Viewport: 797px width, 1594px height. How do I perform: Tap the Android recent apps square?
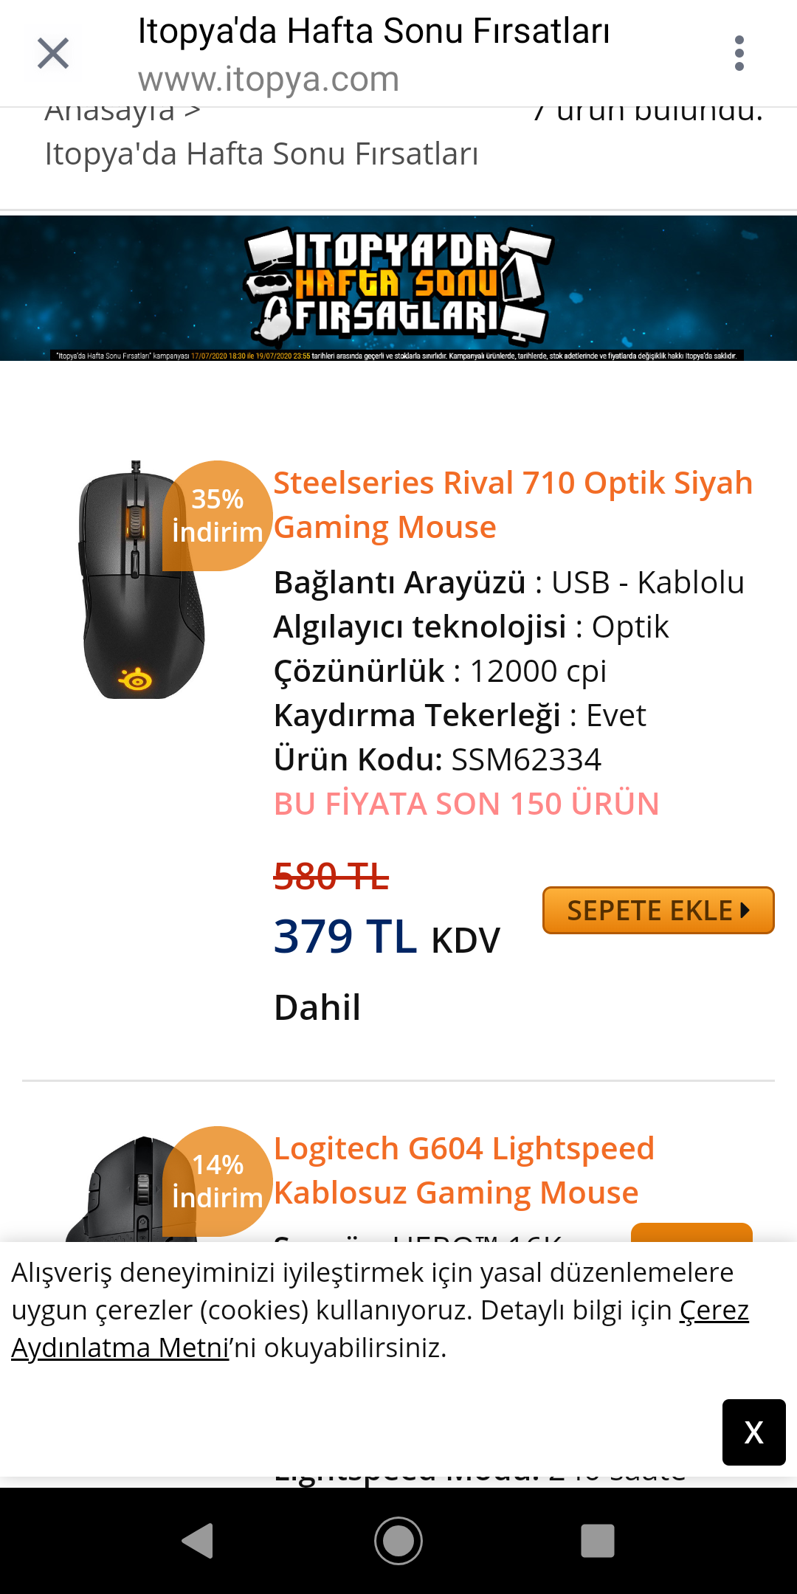(597, 1541)
